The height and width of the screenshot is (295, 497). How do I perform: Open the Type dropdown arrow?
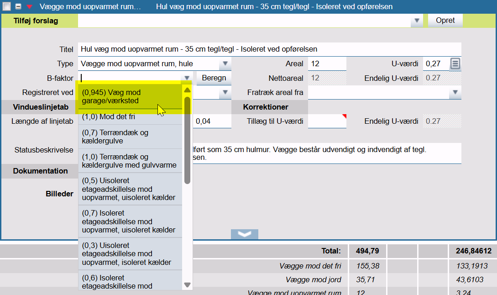point(225,64)
